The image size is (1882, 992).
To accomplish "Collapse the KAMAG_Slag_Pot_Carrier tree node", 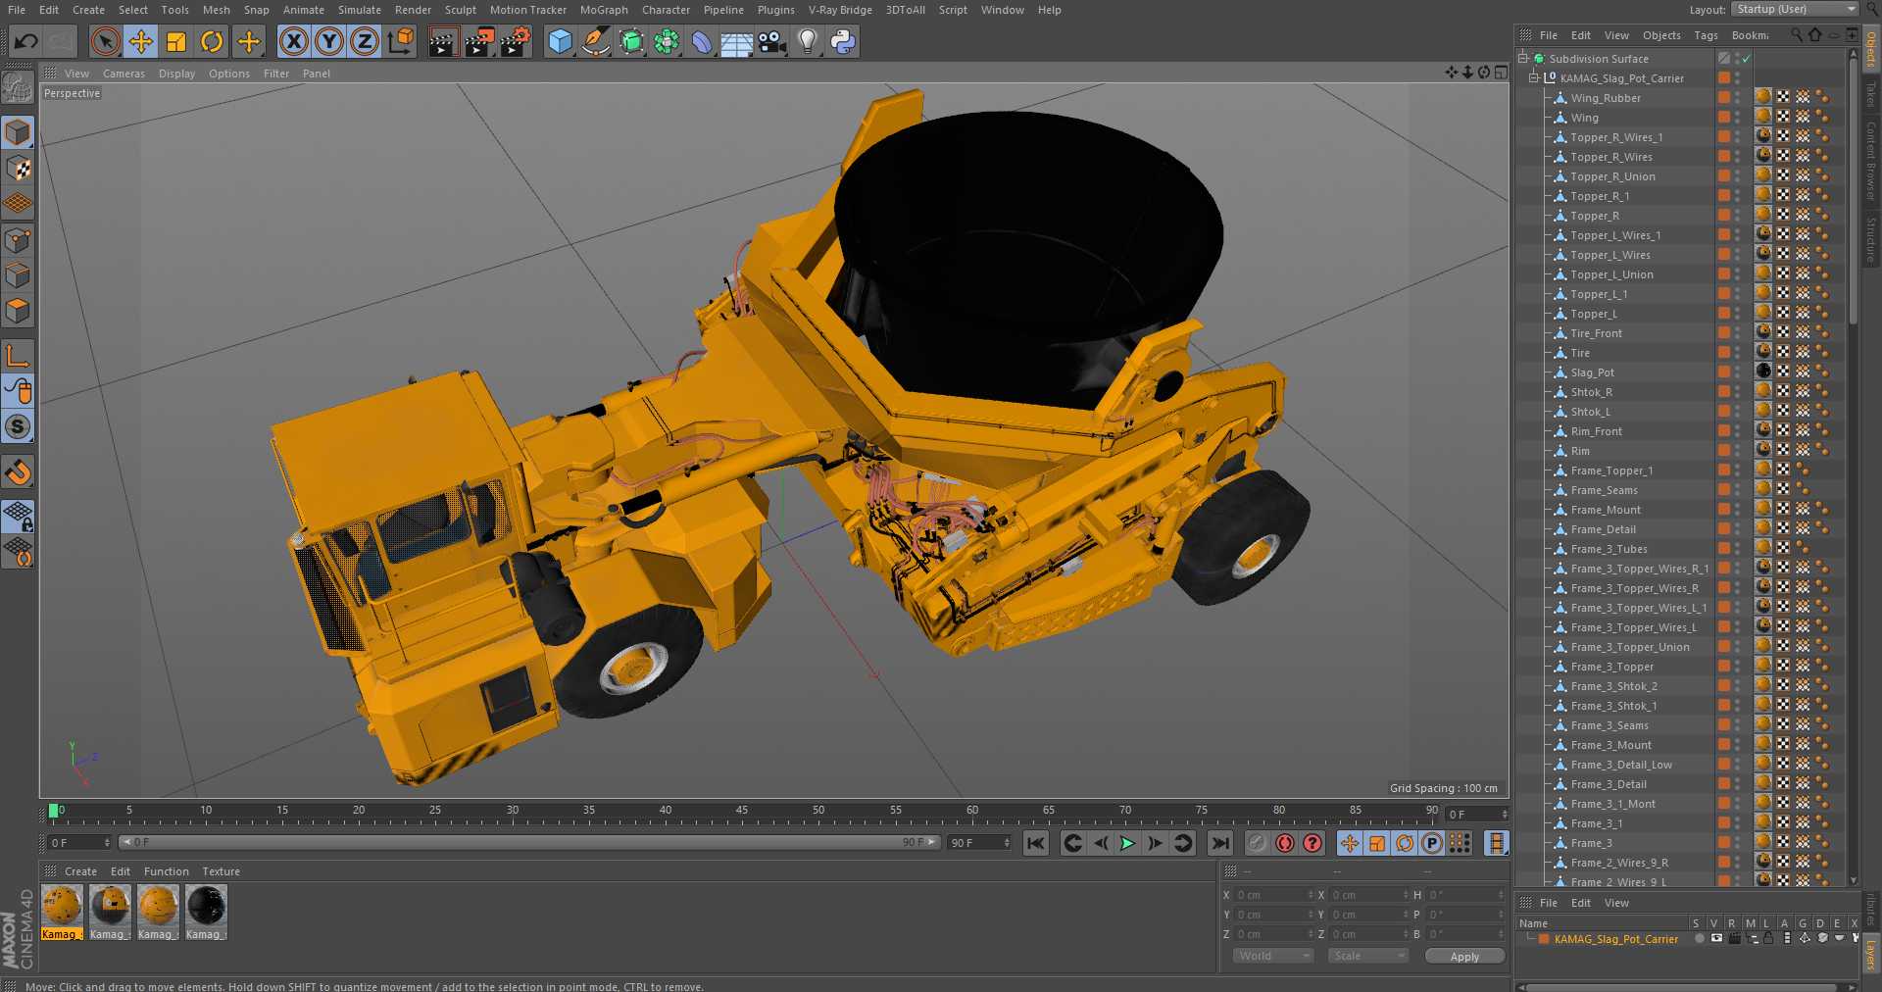I will coord(1534,78).
